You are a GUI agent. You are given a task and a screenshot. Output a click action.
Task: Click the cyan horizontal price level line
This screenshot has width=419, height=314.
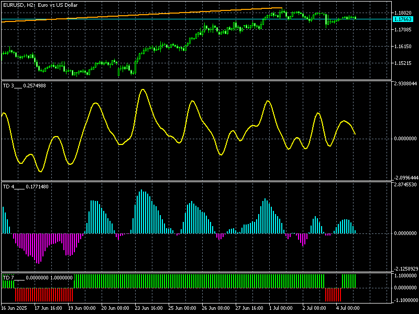click(x=196, y=19)
